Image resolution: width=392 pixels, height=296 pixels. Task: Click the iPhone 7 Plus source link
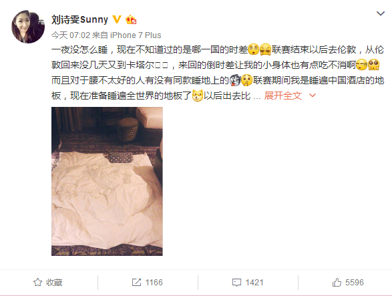click(136, 35)
